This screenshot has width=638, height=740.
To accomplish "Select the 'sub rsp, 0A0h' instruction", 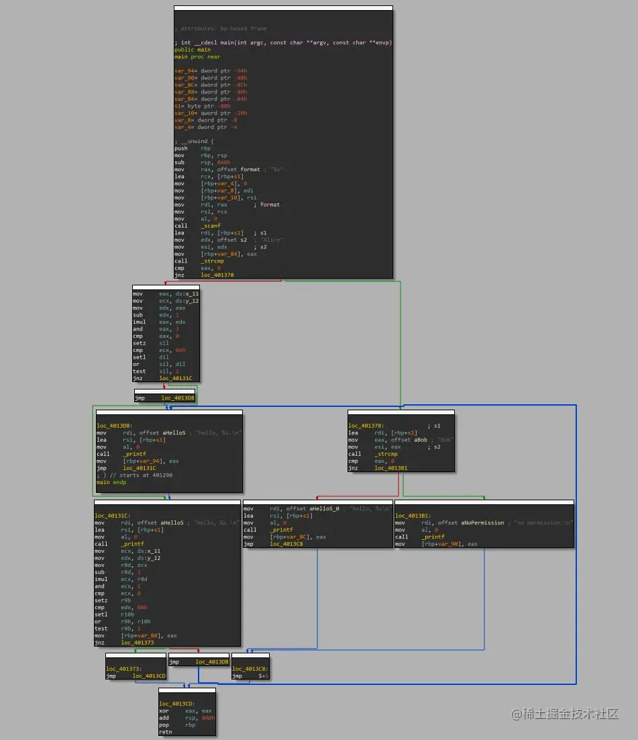I will [203, 163].
